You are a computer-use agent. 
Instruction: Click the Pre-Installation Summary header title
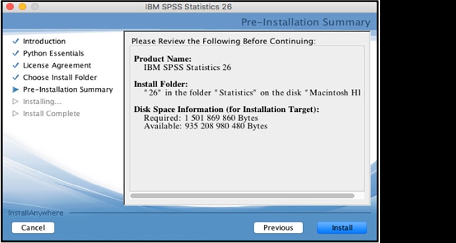click(306, 22)
